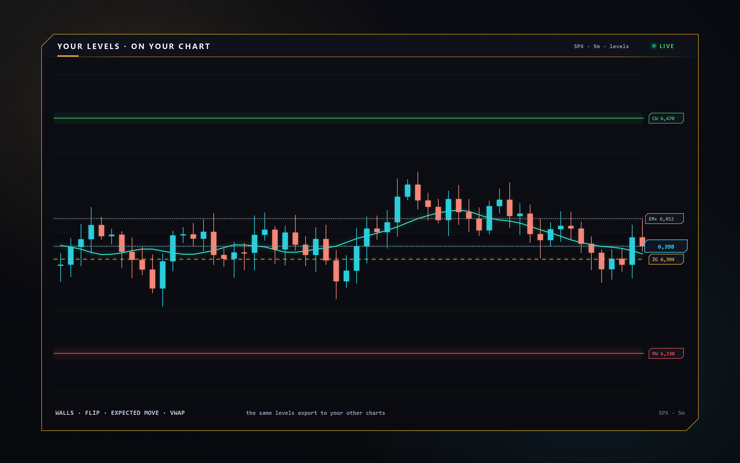740x463 pixels.
Task: Click the highest red candle at the chart peak
Action: point(418,192)
